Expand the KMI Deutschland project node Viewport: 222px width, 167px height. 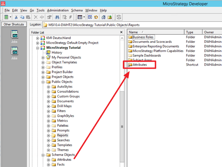[37, 38]
